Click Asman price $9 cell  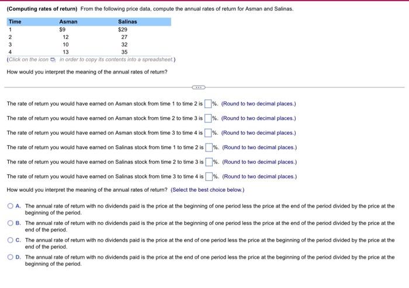tap(63, 30)
